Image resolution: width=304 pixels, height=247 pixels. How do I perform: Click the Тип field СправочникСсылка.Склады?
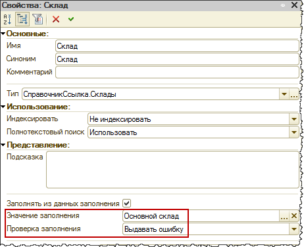click(151, 94)
